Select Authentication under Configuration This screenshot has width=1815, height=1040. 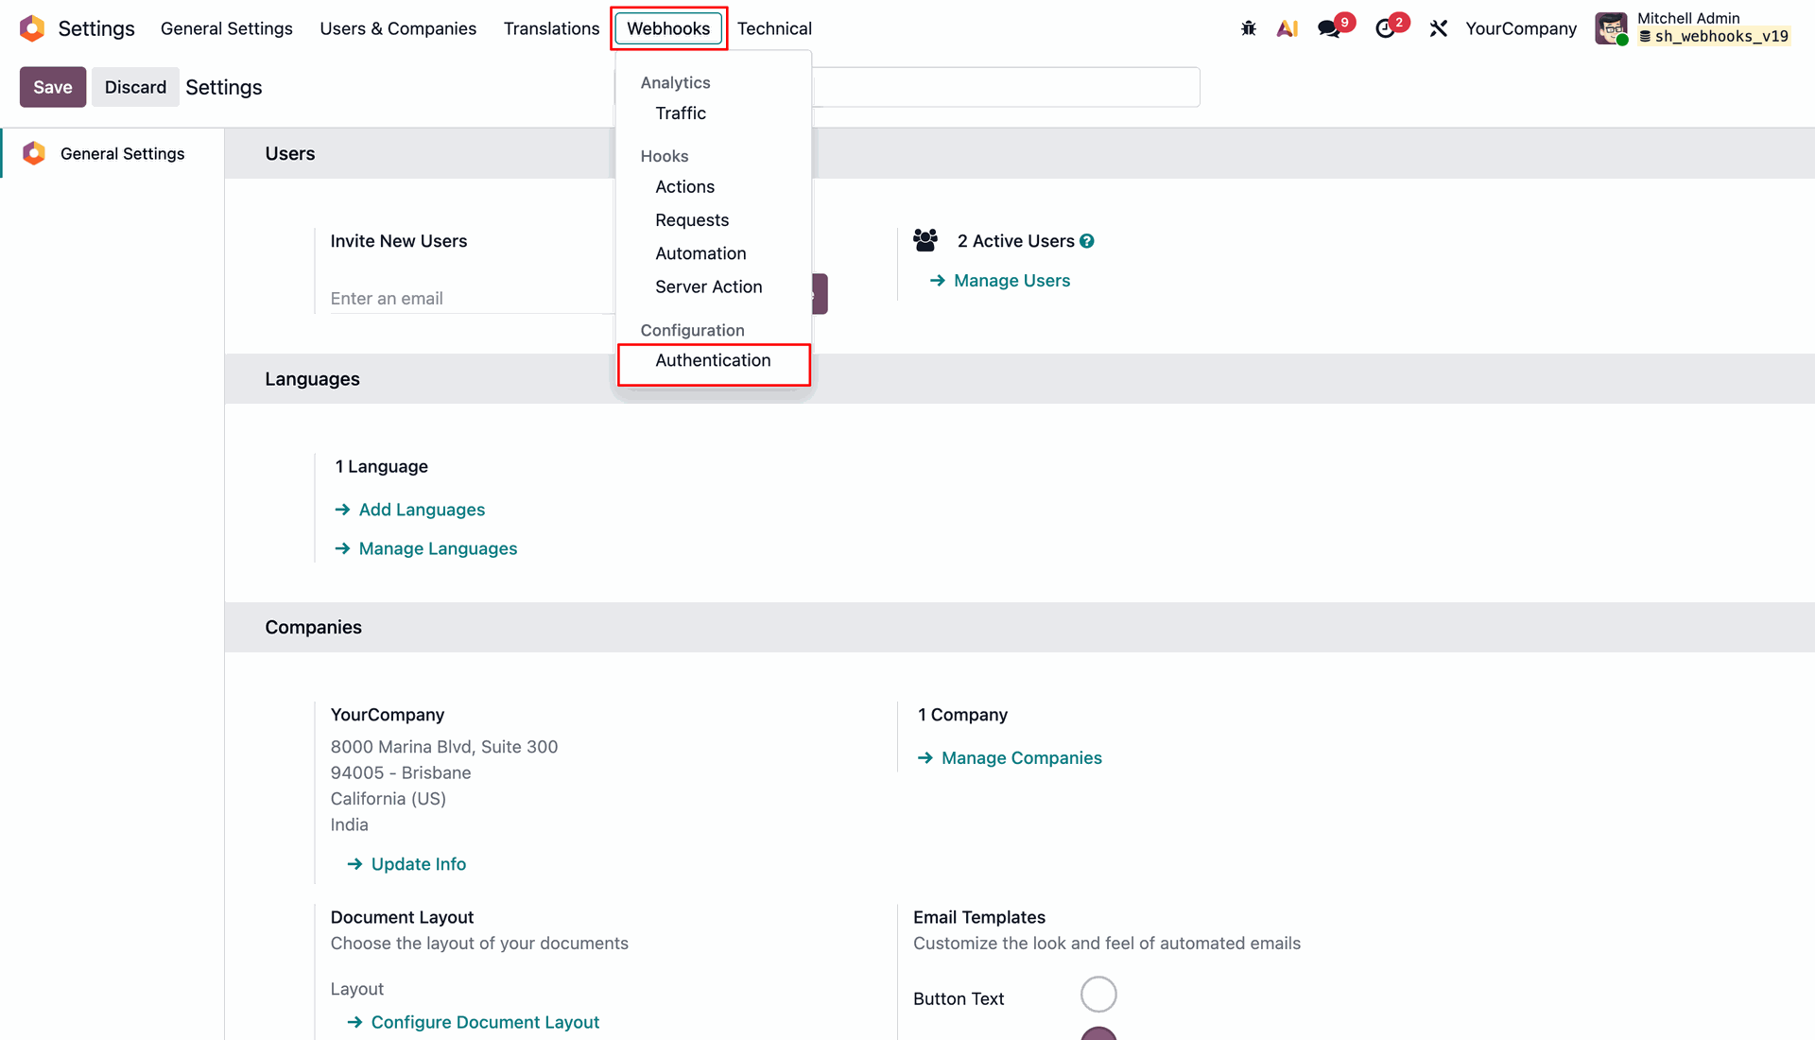(714, 360)
